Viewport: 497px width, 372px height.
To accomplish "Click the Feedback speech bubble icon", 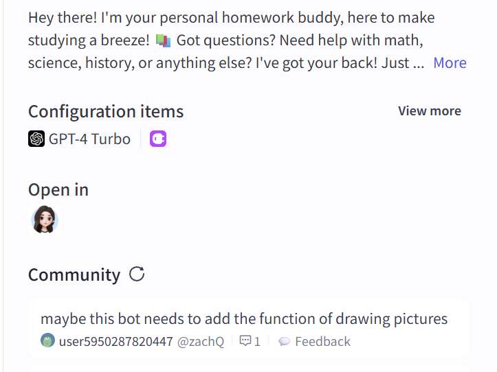I will (x=284, y=341).
